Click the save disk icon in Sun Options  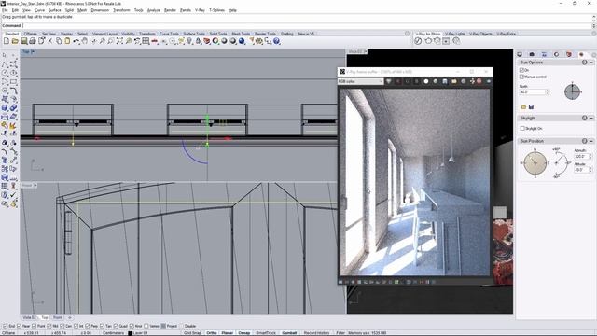[x=531, y=107]
